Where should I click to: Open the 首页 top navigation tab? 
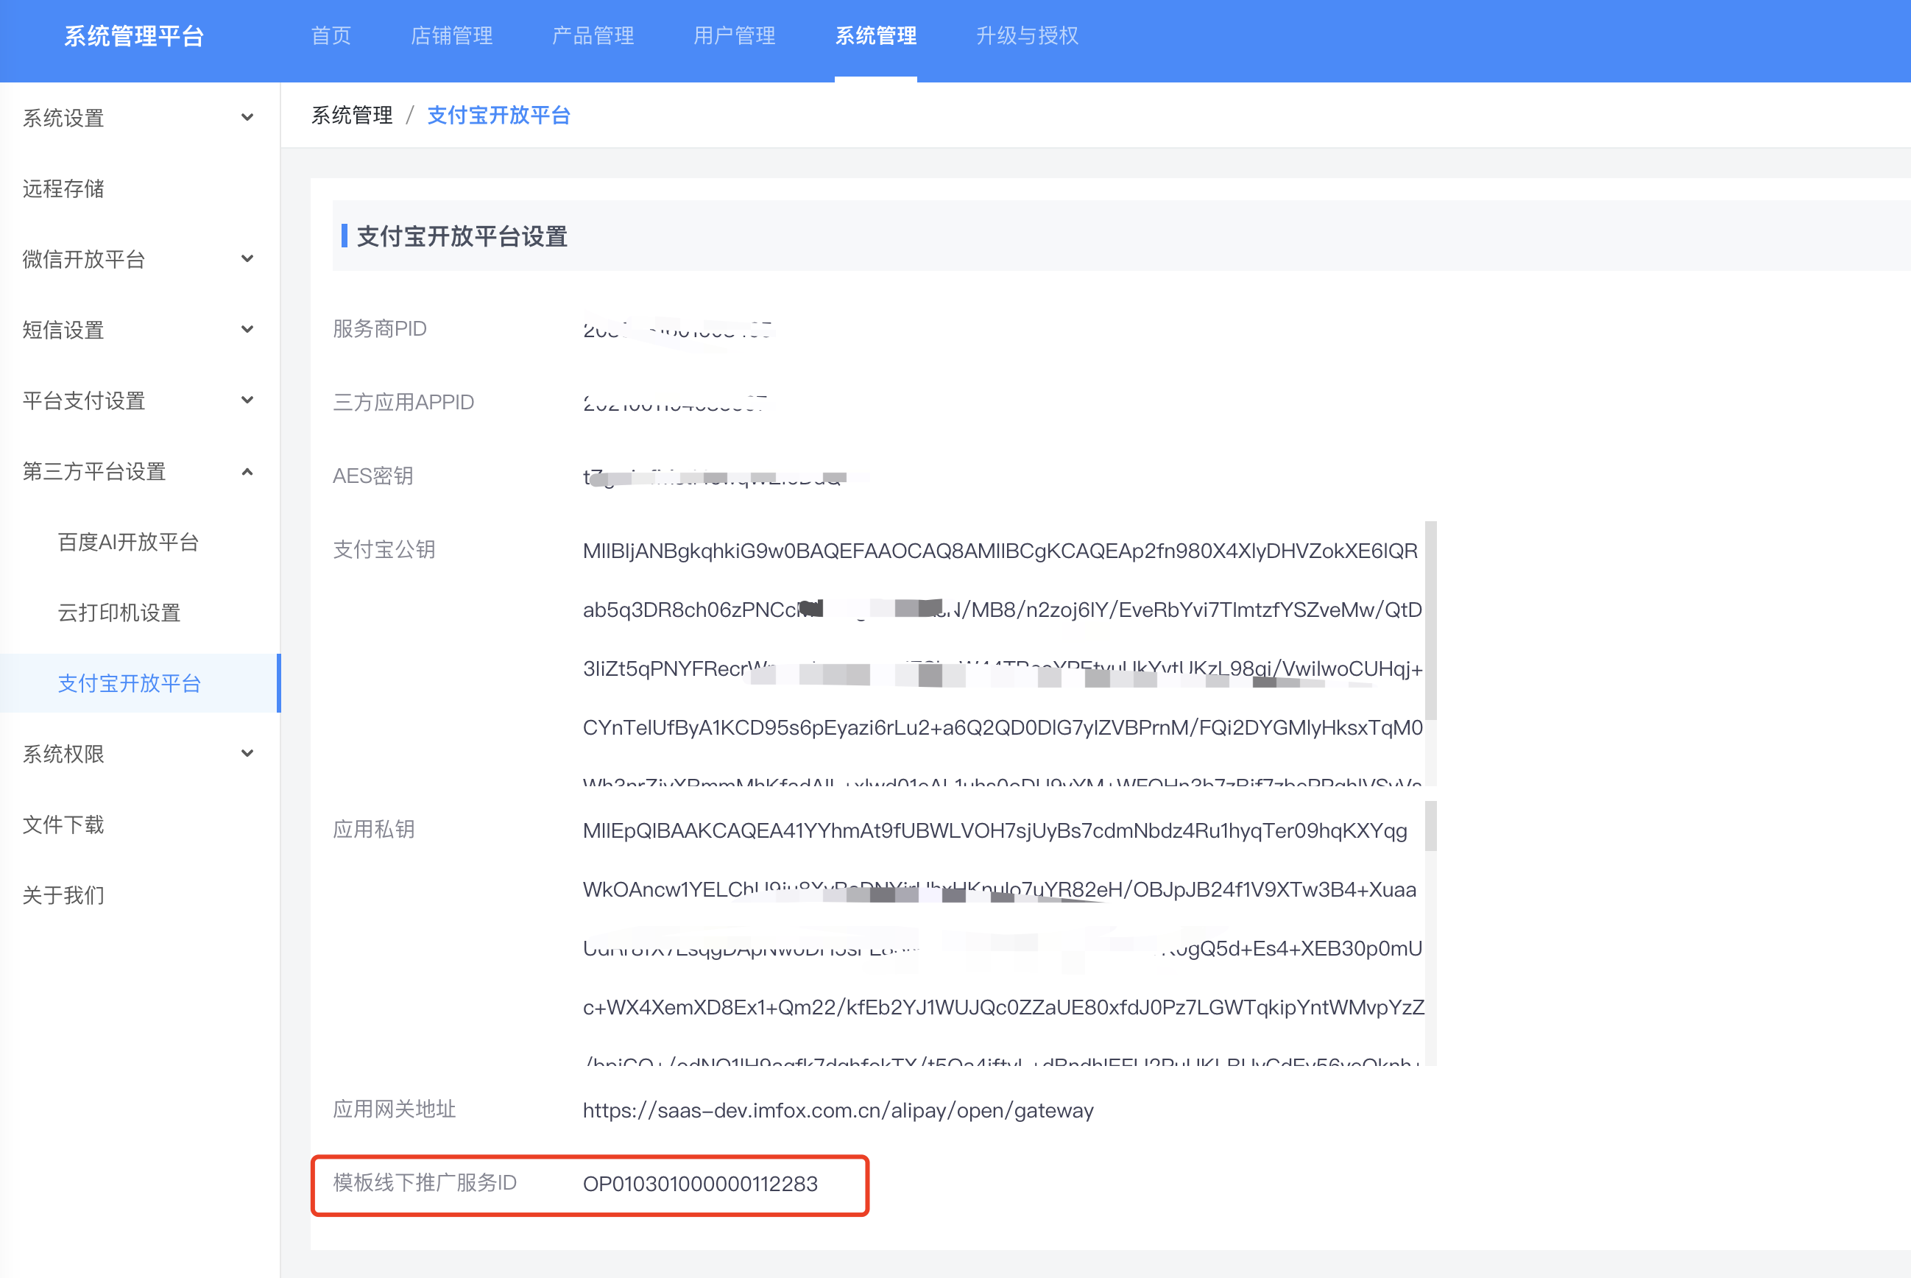(x=331, y=36)
